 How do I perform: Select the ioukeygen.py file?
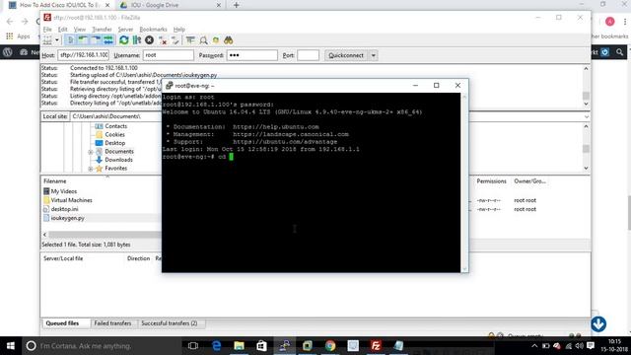(x=68, y=218)
